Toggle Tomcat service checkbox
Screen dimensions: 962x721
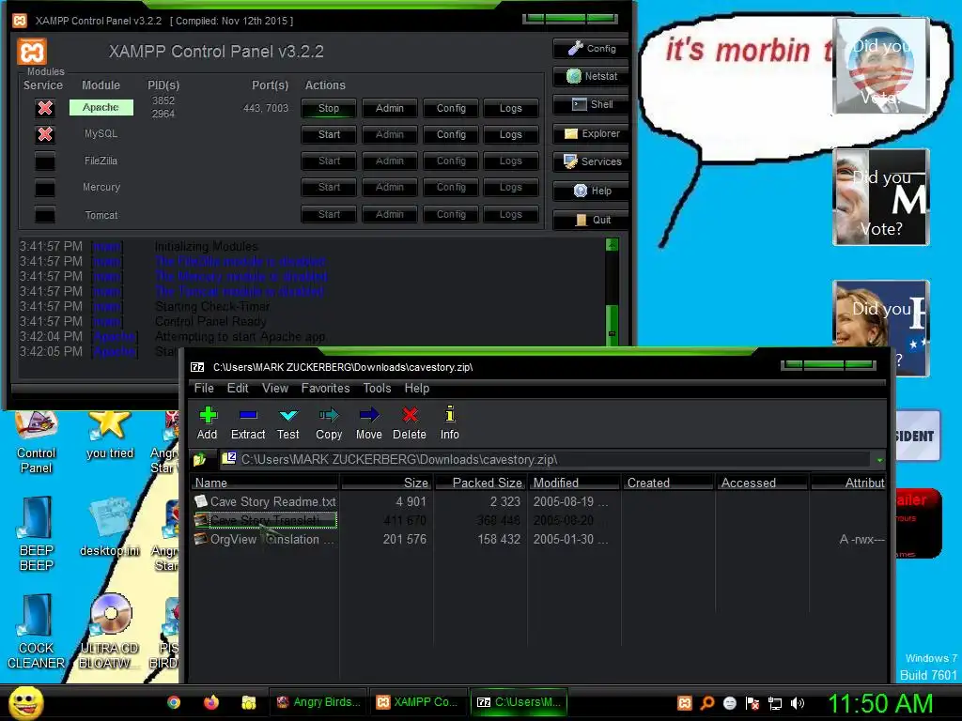pos(45,215)
